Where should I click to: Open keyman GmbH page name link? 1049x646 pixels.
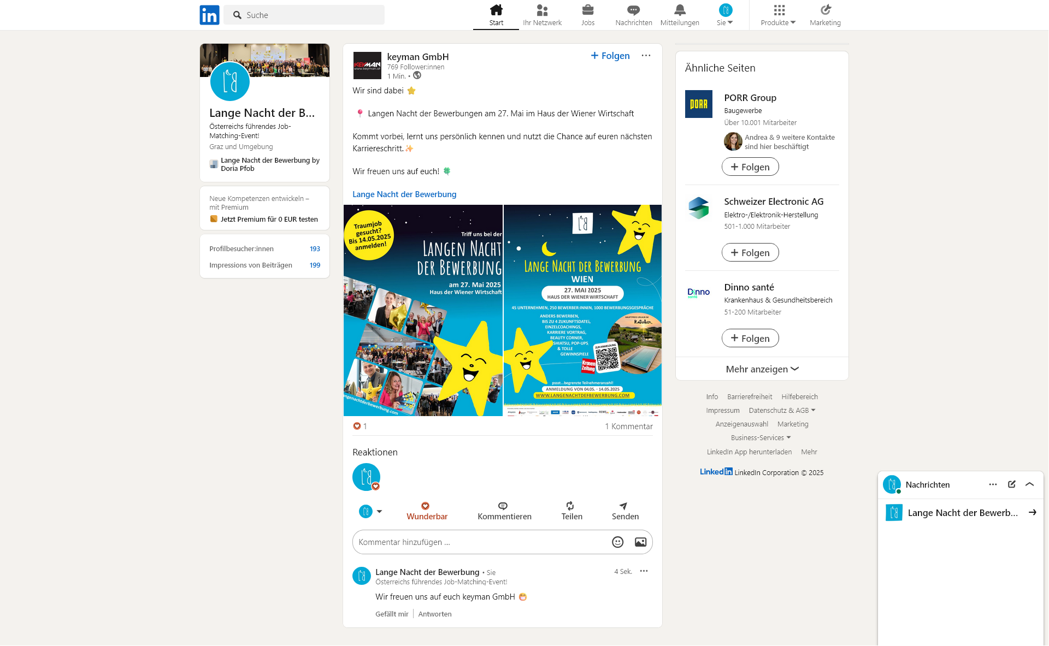click(418, 57)
